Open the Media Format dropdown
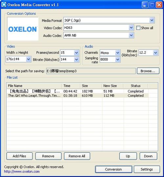Image resolution: width=164 pixels, height=177 pixels. click(152, 20)
